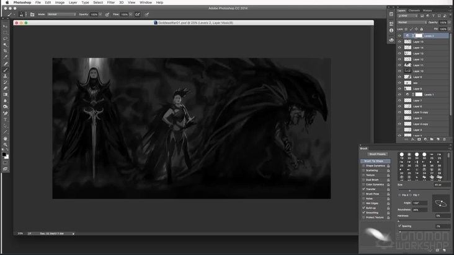
Task: Click the foreground color swatch
Action: 4,155
